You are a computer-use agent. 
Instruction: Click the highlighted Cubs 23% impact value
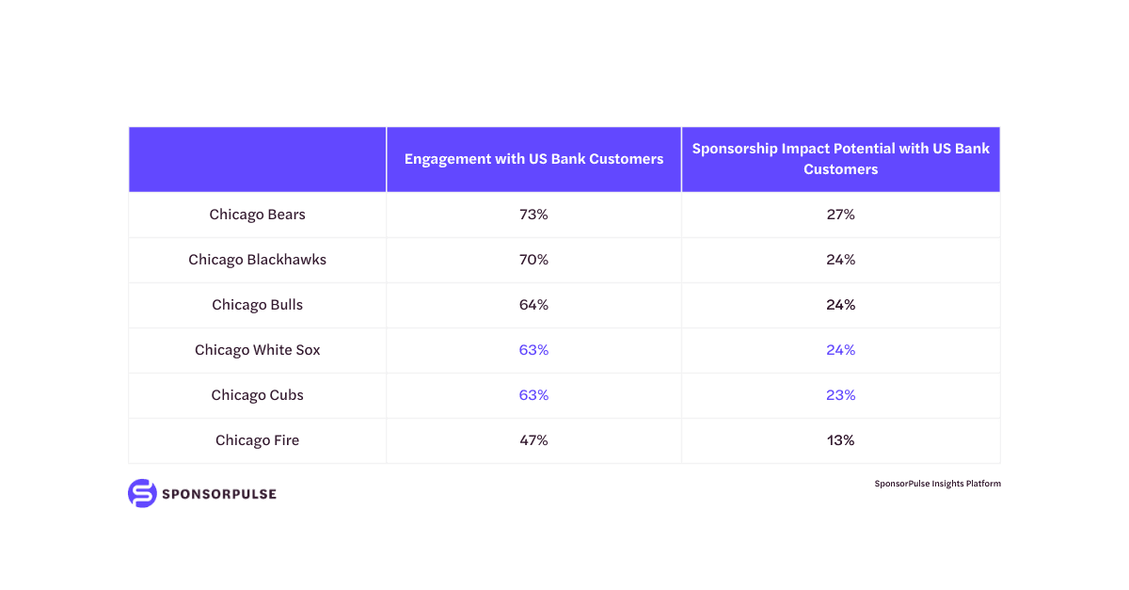[x=840, y=395]
